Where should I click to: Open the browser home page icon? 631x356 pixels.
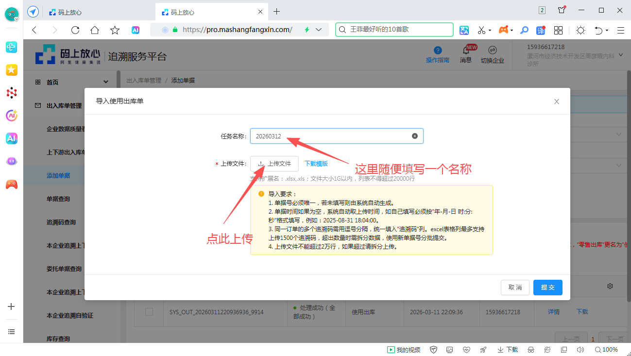pos(95,30)
